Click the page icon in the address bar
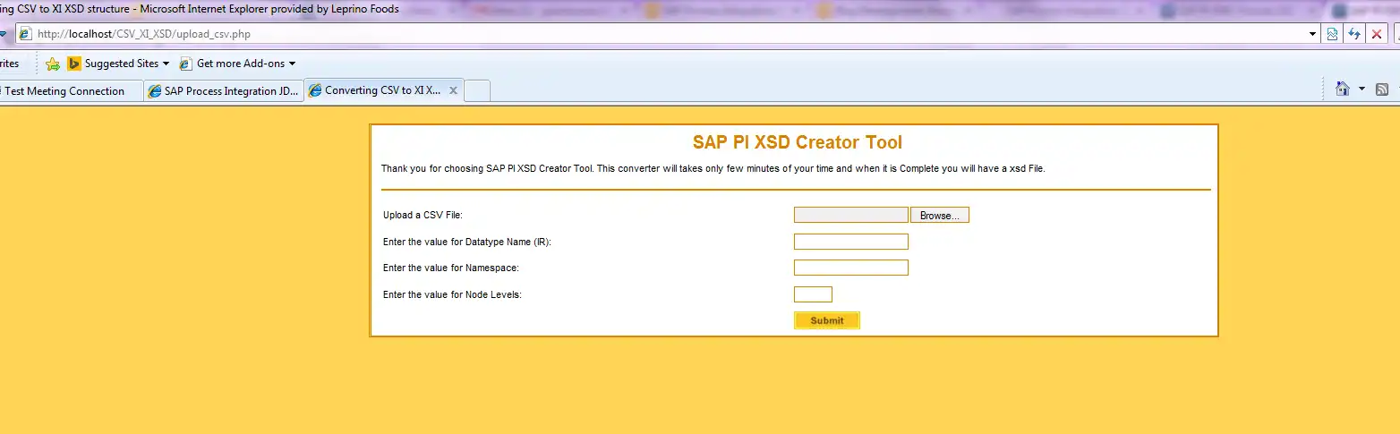The width and height of the screenshot is (1400, 434). 26,34
